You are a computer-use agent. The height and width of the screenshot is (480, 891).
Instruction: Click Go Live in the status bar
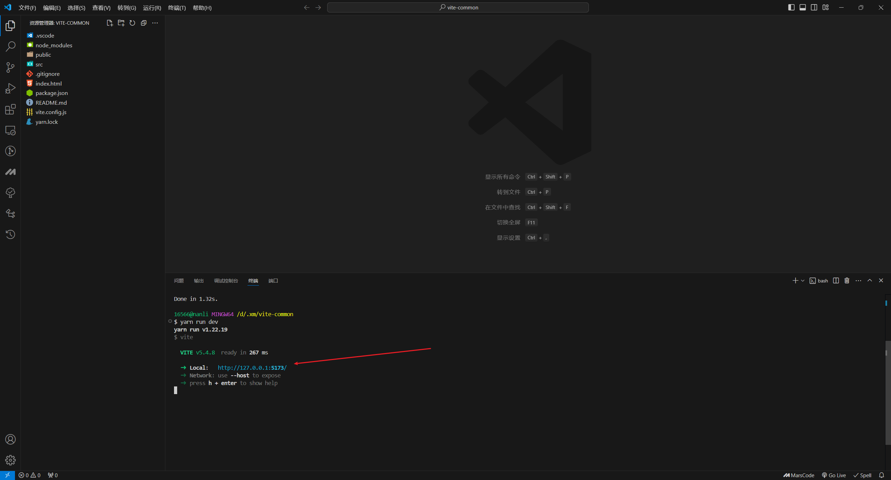click(x=834, y=475)
